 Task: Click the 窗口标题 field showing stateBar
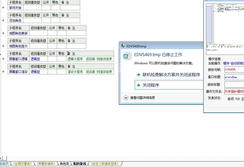[x=234, y=77]
